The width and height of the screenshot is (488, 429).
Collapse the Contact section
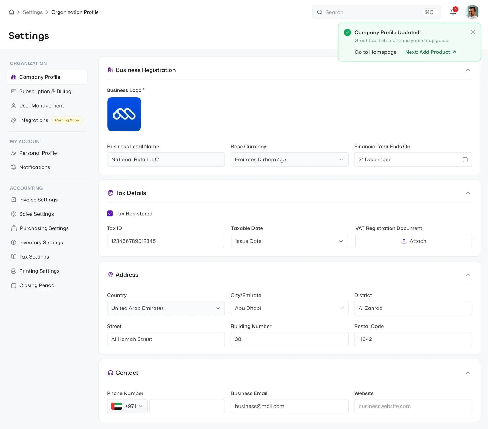pos(468,373)
